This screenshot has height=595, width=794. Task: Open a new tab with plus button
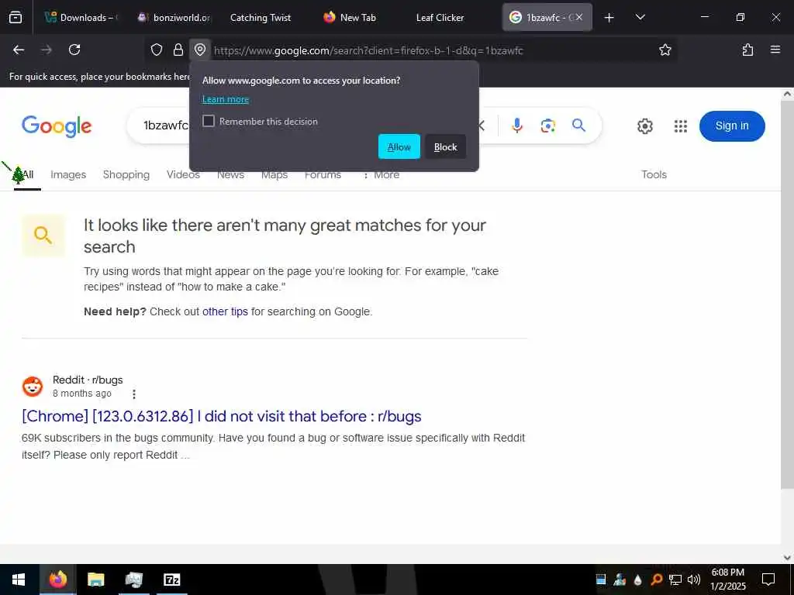click(x=609, y=18)
